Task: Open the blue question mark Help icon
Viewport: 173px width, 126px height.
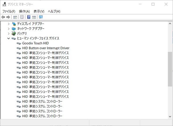Action: point(29,17)
